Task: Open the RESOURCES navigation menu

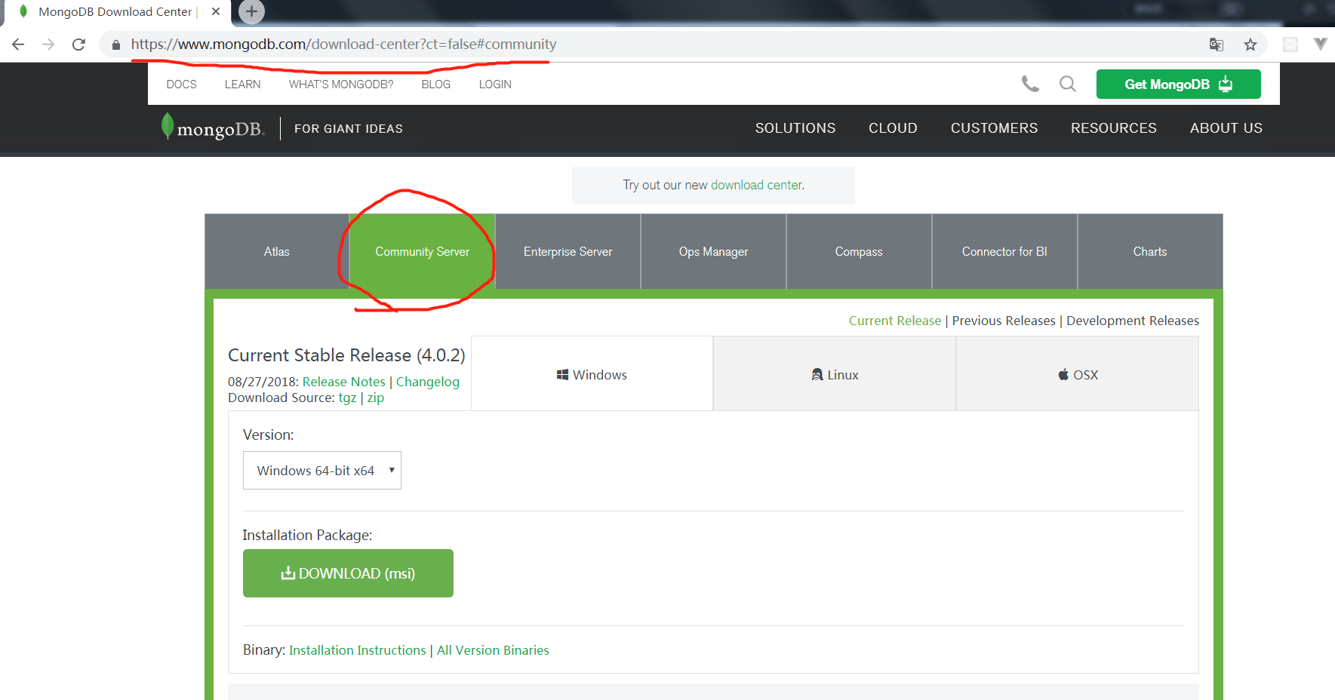Action: click(1113, 128)
